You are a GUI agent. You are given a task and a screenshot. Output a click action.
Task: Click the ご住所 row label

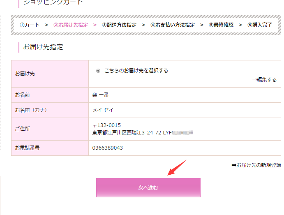click(x=22, y=129)
